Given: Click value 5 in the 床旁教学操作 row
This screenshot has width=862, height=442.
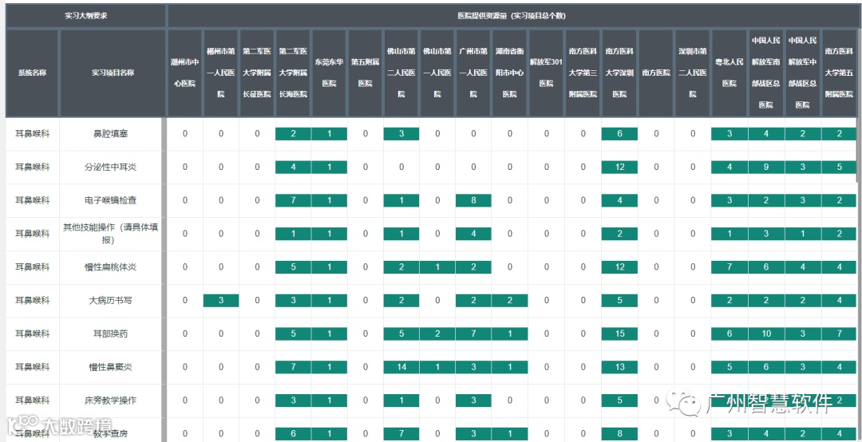Looking at the screenshot, I should pos(620,401).
